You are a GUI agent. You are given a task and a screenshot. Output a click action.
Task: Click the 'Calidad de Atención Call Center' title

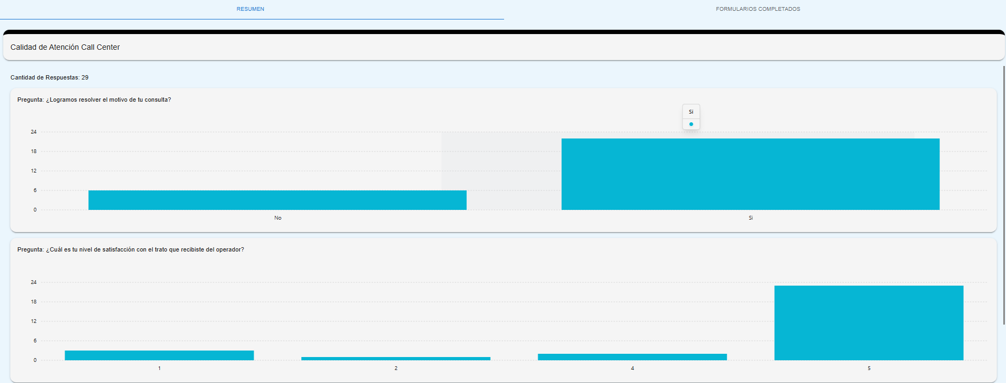(x=65, y=48)
